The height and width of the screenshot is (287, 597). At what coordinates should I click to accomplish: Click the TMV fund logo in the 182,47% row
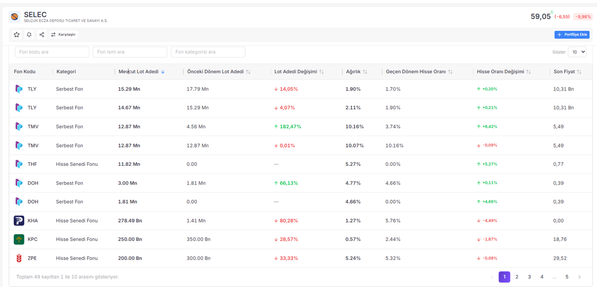tap(19, 127)
